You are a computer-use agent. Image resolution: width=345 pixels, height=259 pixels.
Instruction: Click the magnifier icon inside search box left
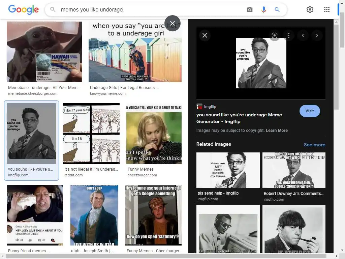pyautogui.click(x=53, y=9)
